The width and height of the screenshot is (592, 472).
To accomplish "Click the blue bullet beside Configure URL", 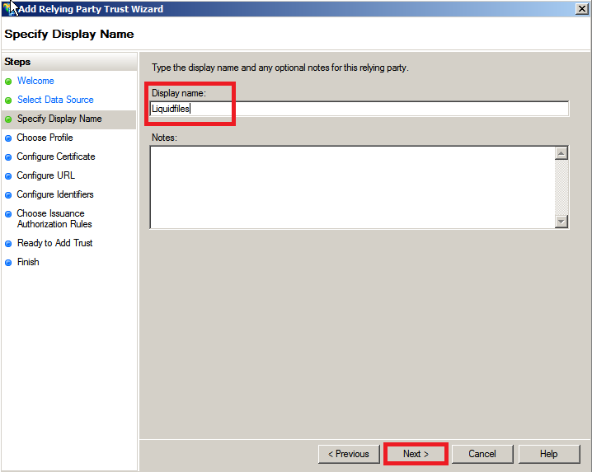I will (x=8, y=176).
